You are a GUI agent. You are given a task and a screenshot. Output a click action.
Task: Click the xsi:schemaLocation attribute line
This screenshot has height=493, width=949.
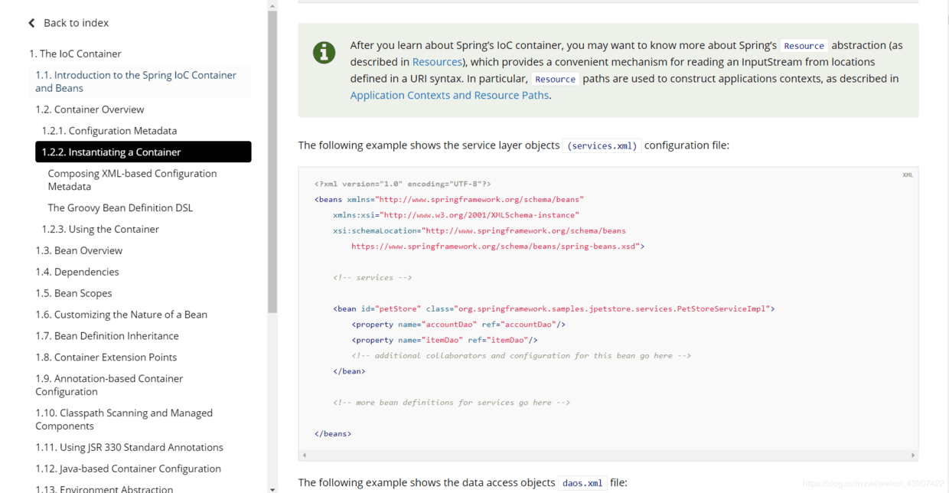479,230
